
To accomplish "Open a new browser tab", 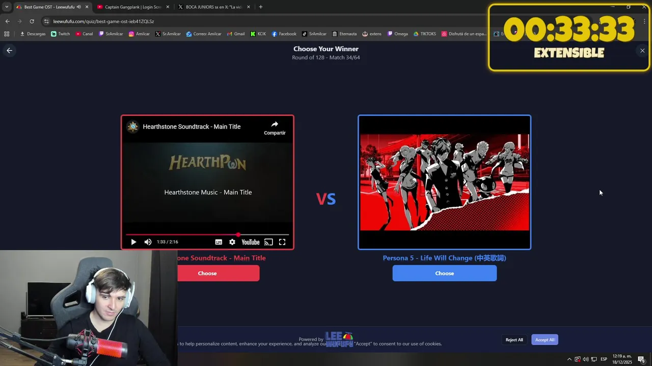I will click(261, 7).
